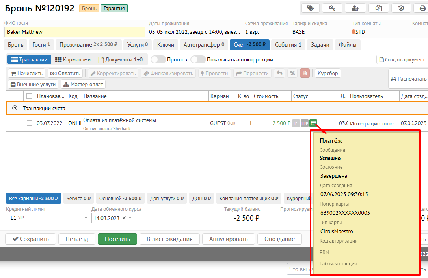Click the Аннулировать button
The width and height of the screenshot is (428, 278).
(x=228, y=239)
